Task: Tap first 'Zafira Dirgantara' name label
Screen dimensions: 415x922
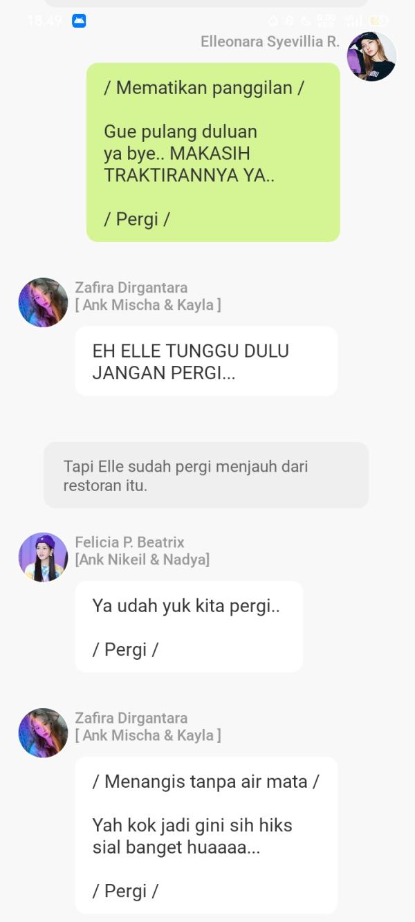Action: click(131, 288)
